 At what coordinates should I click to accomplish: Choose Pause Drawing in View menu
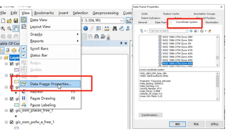(50, 98)
